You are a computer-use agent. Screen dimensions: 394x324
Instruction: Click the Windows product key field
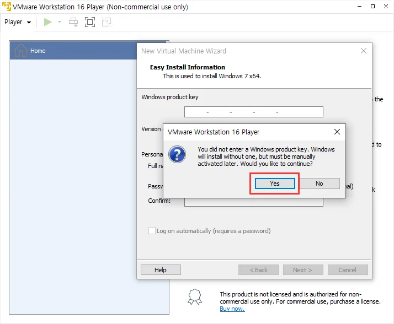(253, 112)
